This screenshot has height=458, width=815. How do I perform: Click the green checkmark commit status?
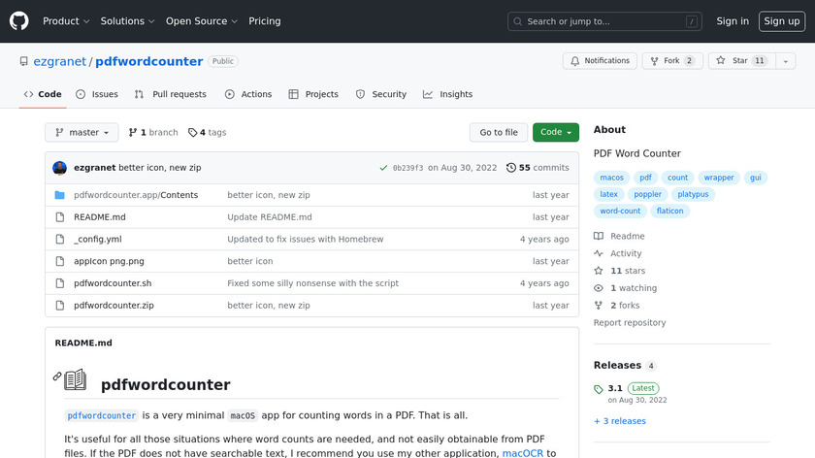pos(384,168)
